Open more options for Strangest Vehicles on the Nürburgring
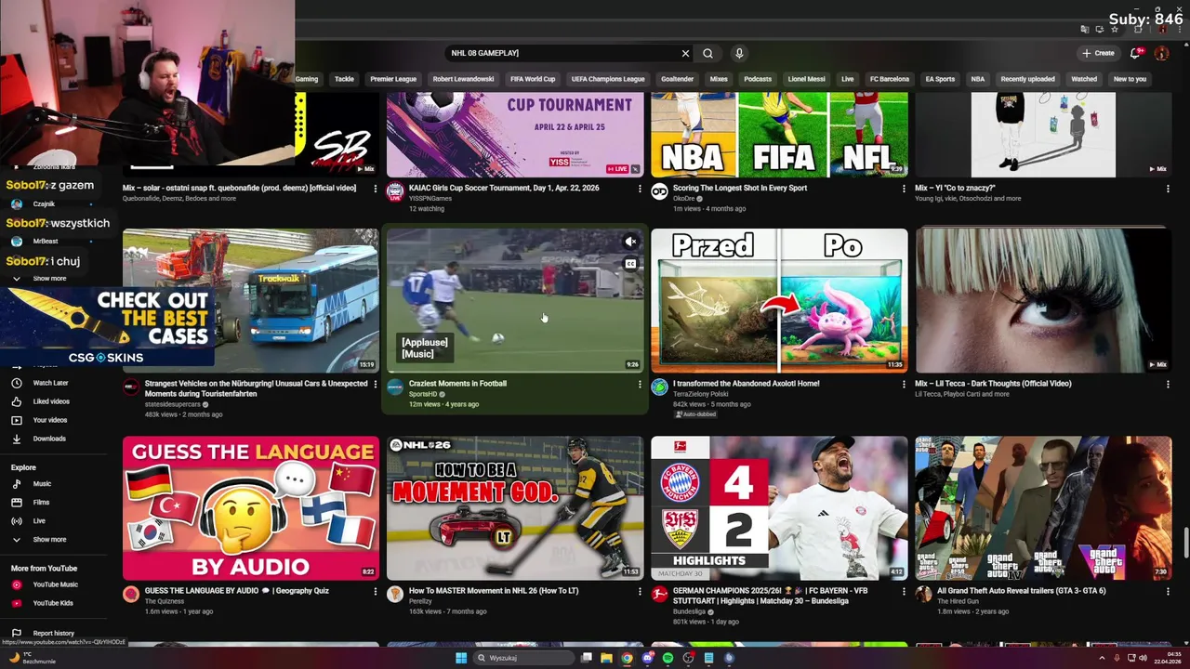Image resolution: width=1190 pixels, height=669 pixels. point(376,384)
